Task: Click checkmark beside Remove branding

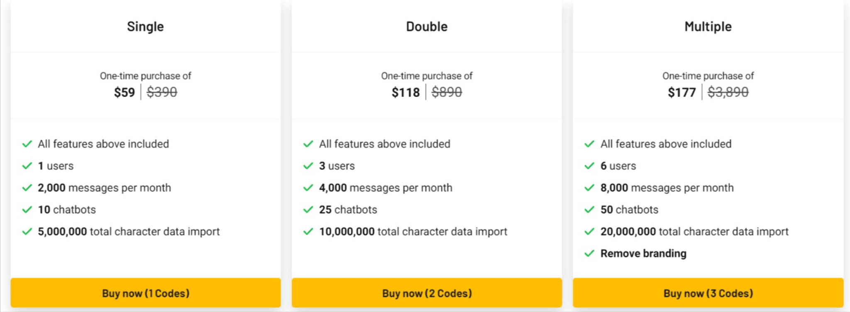Action: click(x=589, y=253)
